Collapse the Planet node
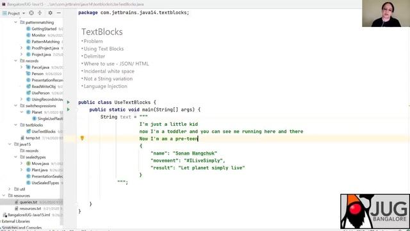This screenshot has height=231, width=410. (21, 112)
